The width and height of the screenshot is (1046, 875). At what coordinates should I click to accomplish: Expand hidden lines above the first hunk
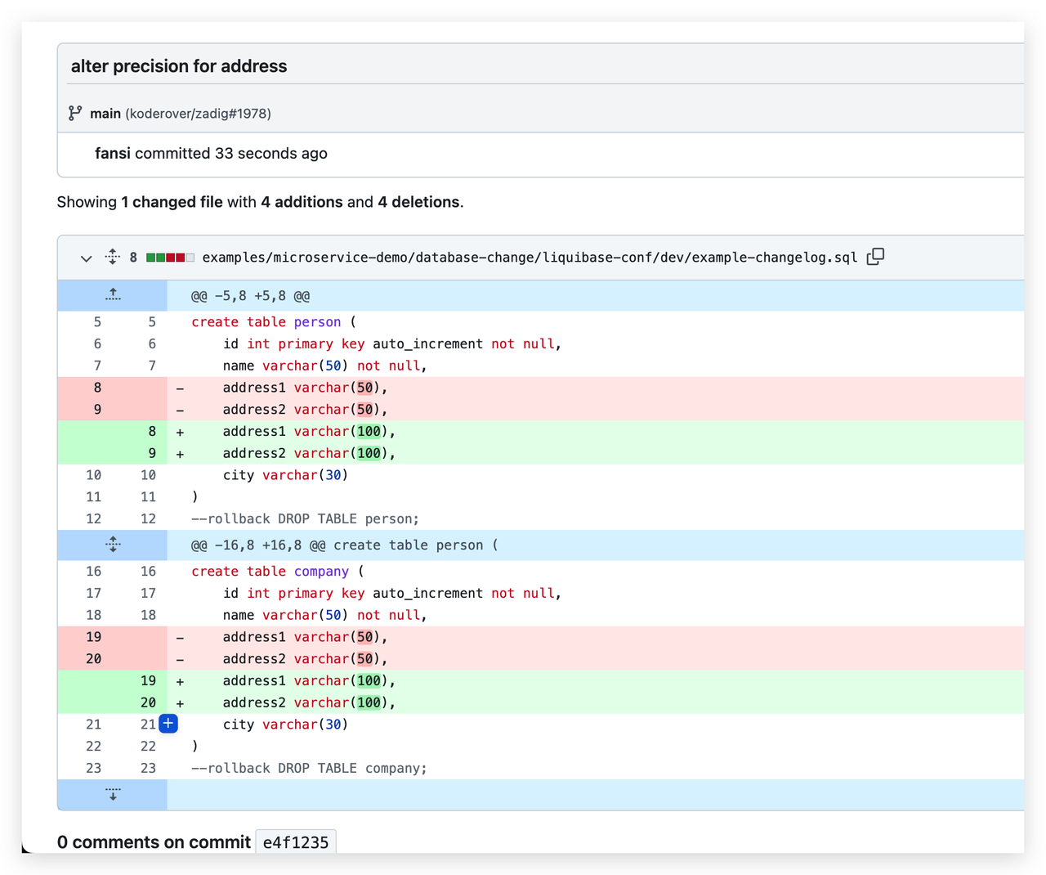[x=113, y=295]
